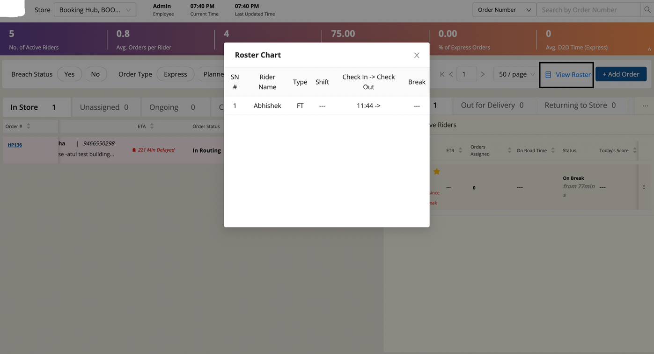Show more tabs via ellipsis icon
Image resolution: width=654 pixels, height=354 pixels.
[x=645, y=106]
